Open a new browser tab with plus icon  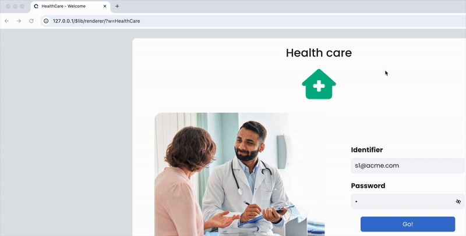[x=117, y=6]
